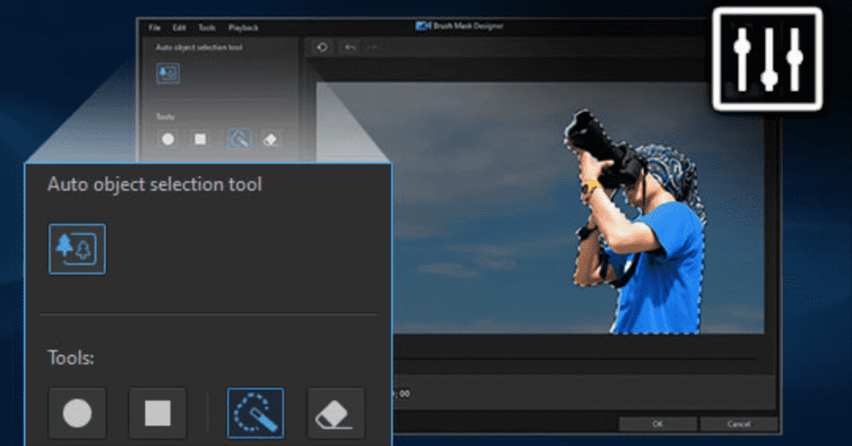Click the undo arrow in the toolbar
Screen dimensions: 852x446
click(350, 47)
